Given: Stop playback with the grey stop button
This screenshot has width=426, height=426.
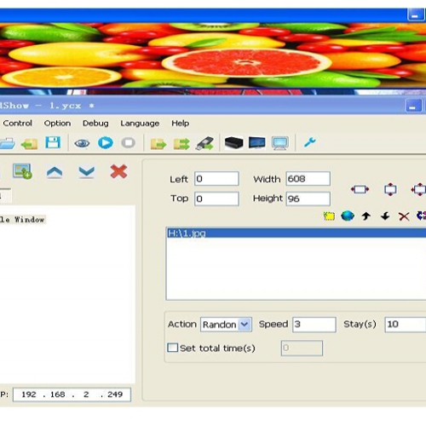Looking at the screenshot, I should pyautogui.click(x=129, y=142).
